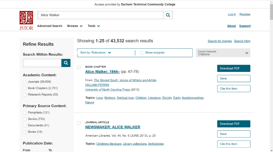Toggle the Show snippets checkbox
The image size is (273, 152).
pos(142,53)
